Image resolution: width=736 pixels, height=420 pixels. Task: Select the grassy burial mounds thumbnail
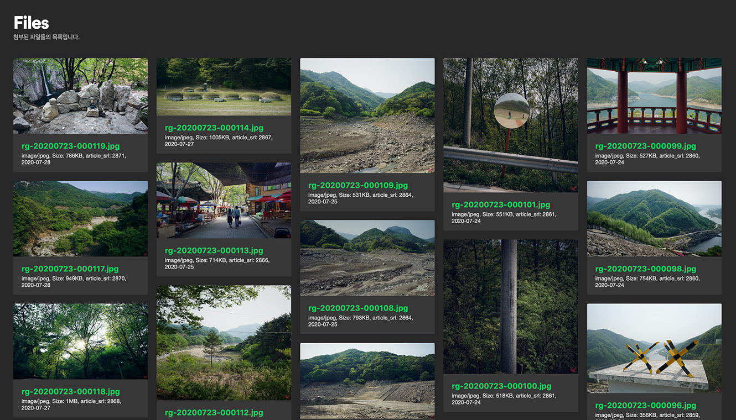click(x=224, y=87)
